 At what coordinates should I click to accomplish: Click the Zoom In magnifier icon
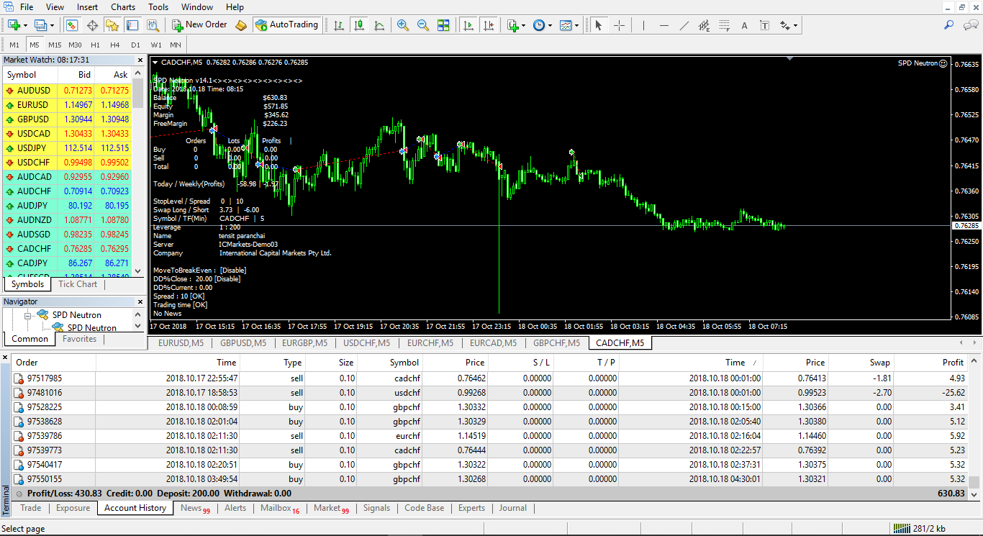pos(403,25)
